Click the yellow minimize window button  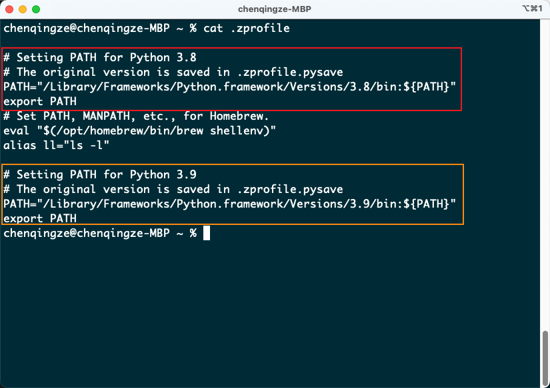[23, 10]
